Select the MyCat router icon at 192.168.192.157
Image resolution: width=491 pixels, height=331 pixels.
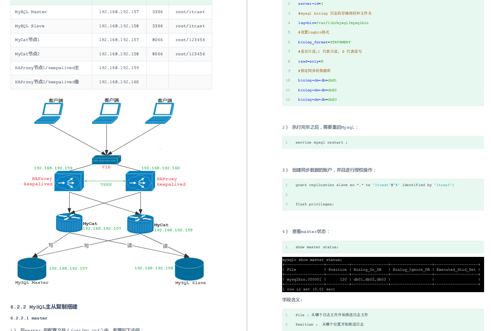pyautogui.click(x=69, y=223)
